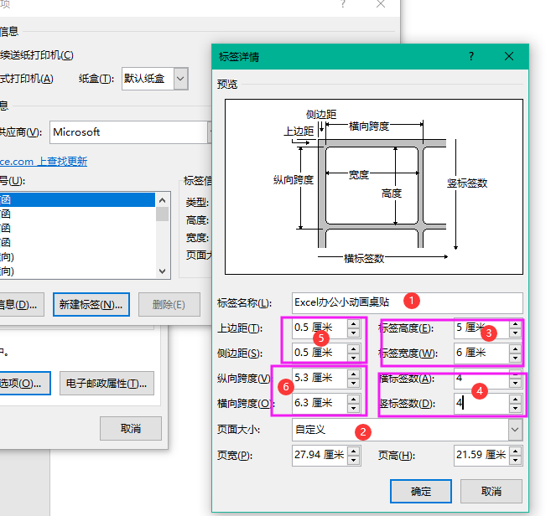This screenshot has width=551, height=516.
Task: Select the highlighted first item in product list
Action: pos(77,199)
